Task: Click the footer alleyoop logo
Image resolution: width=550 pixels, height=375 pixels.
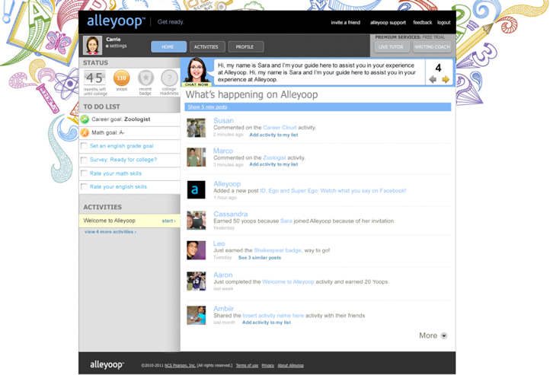Action: coord(107,364)
